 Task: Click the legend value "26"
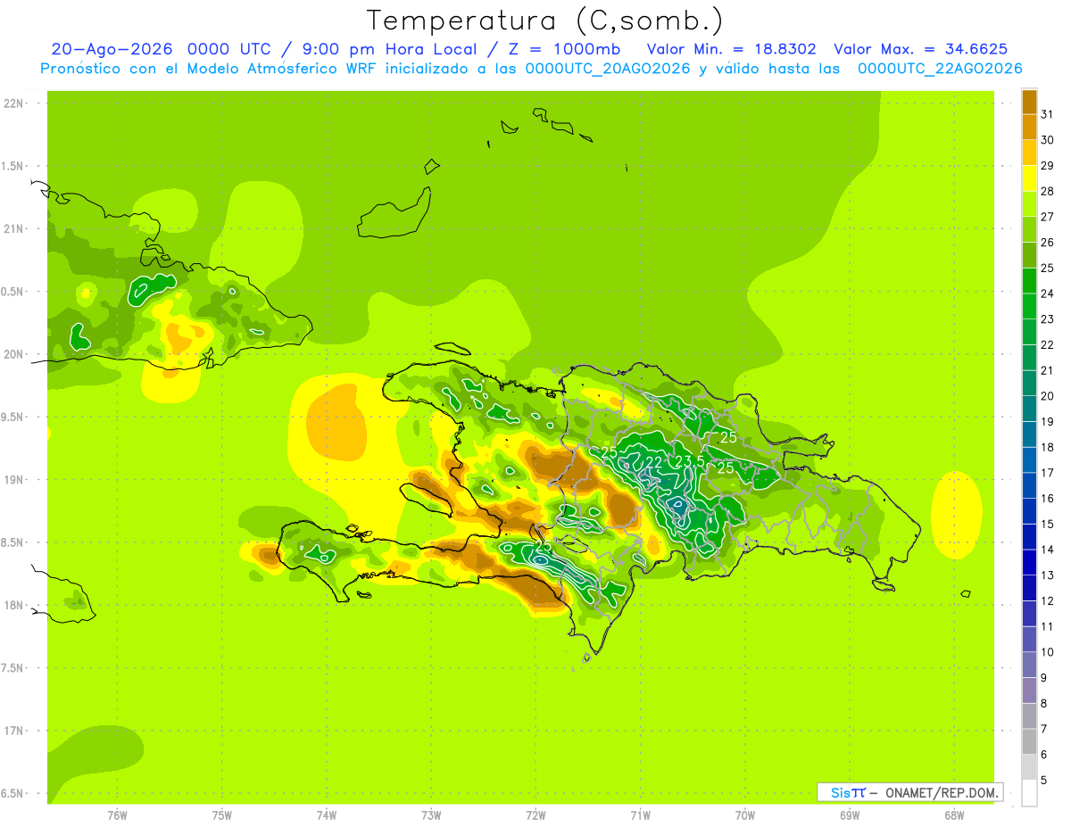coord(1048,242)
